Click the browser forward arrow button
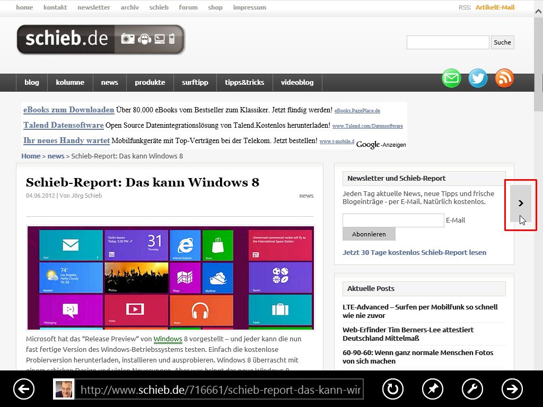Screen dimensions: 543x407 pos(512,389)
